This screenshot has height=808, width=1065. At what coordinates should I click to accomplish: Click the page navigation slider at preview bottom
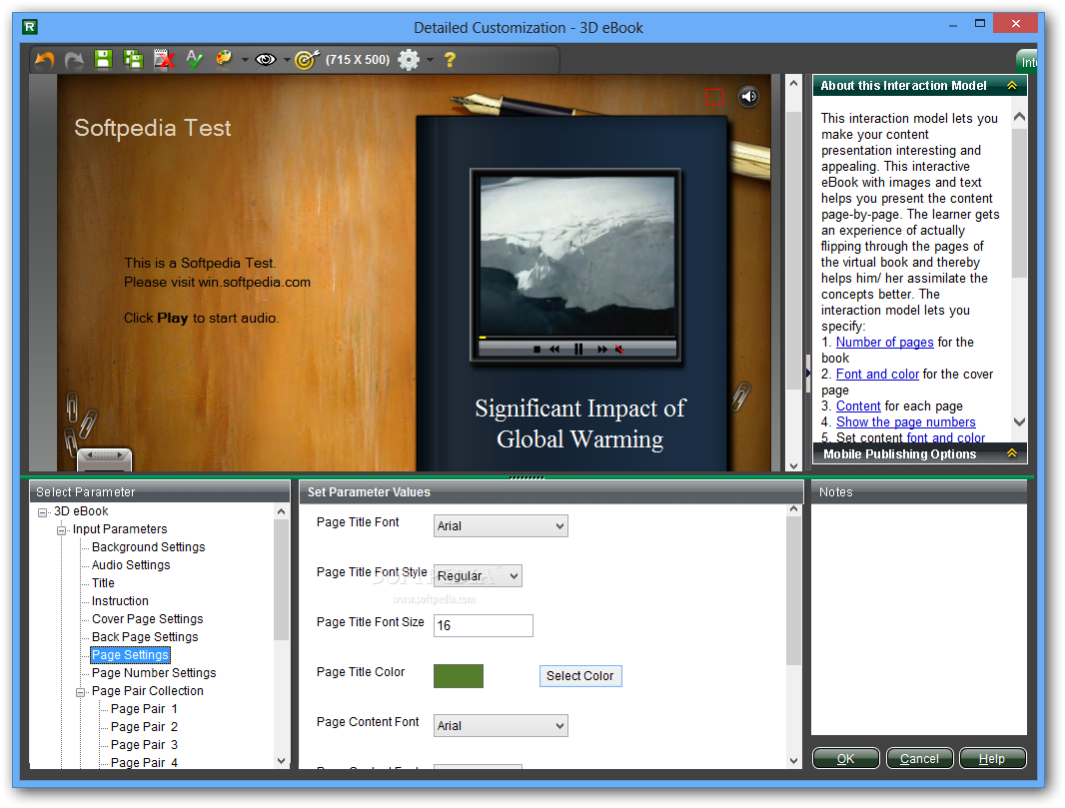point(104,454)
